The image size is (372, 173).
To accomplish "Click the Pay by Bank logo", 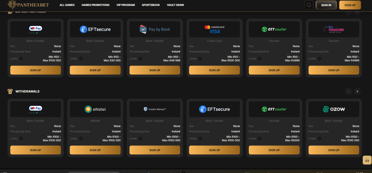I will pos(155,29).
